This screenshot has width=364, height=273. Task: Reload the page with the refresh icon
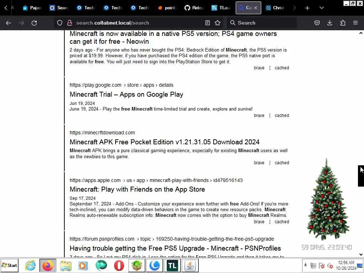click(34, 23)
